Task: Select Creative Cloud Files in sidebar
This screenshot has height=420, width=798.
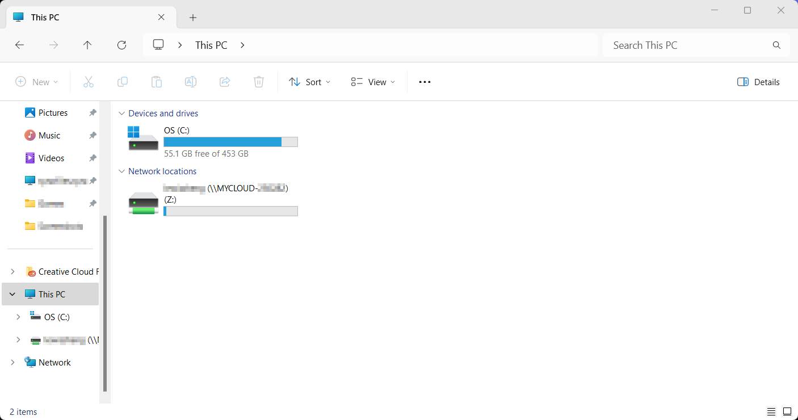Action: coord(61,272)
